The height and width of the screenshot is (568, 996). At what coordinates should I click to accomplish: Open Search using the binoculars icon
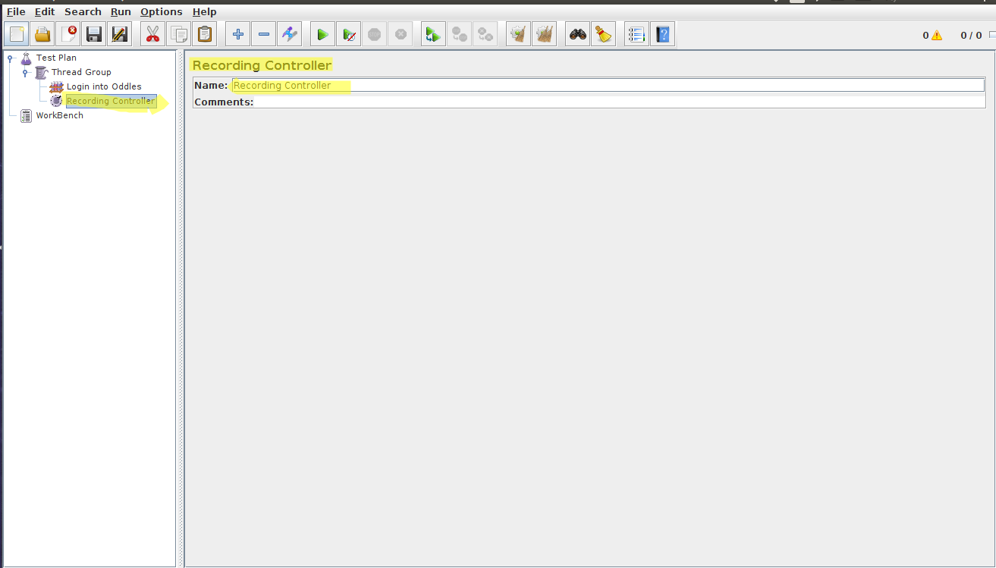pyautogui.click(x=578, y=34)
